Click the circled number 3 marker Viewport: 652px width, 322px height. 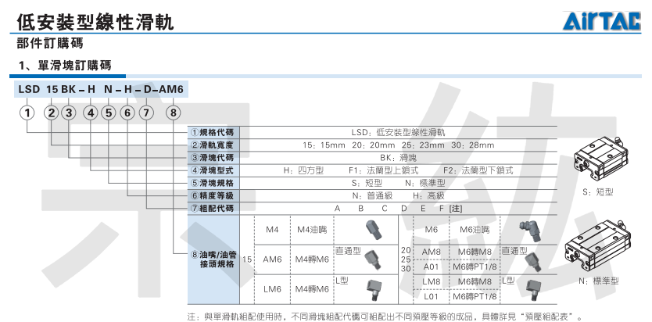69,113
